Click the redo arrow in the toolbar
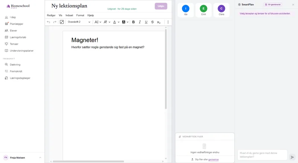This screenshot has height=163, width=298. click(55, 22)
